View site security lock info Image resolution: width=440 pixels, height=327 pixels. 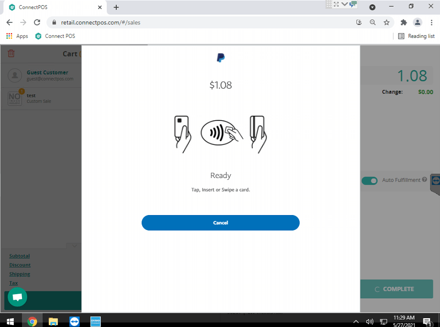tap(54, 22)
